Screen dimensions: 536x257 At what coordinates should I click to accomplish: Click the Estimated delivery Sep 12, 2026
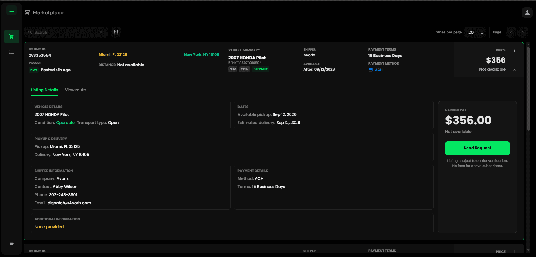coord(269,123)
